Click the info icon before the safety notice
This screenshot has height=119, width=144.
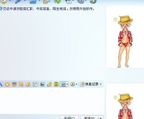(x=1, y=9)
